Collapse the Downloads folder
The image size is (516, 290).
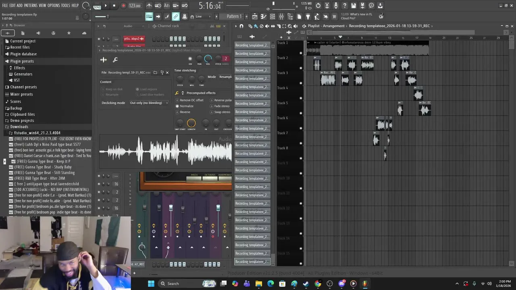tap(19, 127)
